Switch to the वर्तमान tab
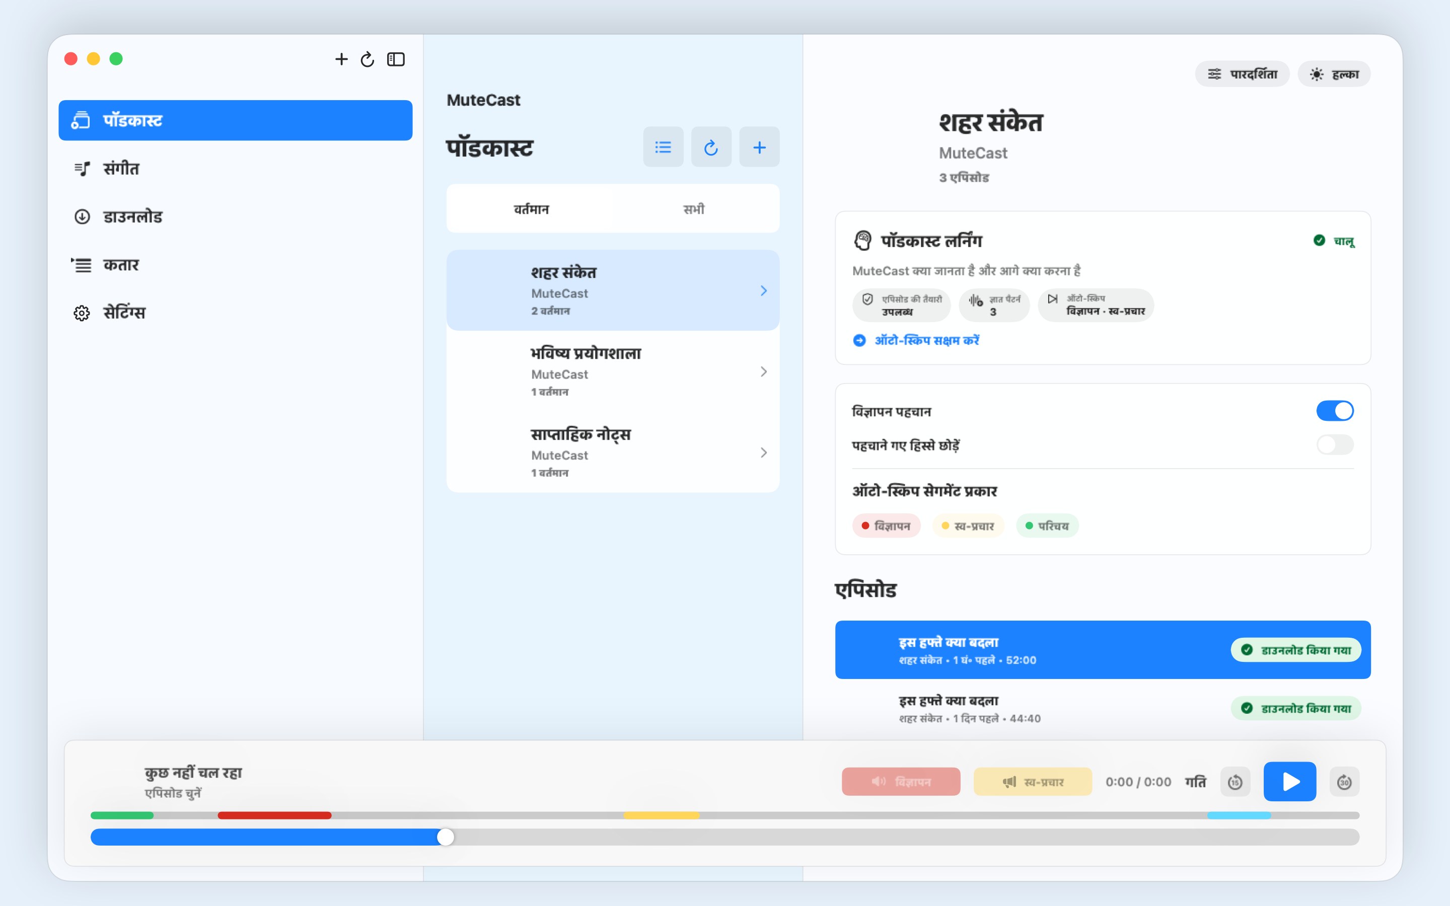This screenshot has height=906, width=1450. pyautogui.click(x=531, y=208)
